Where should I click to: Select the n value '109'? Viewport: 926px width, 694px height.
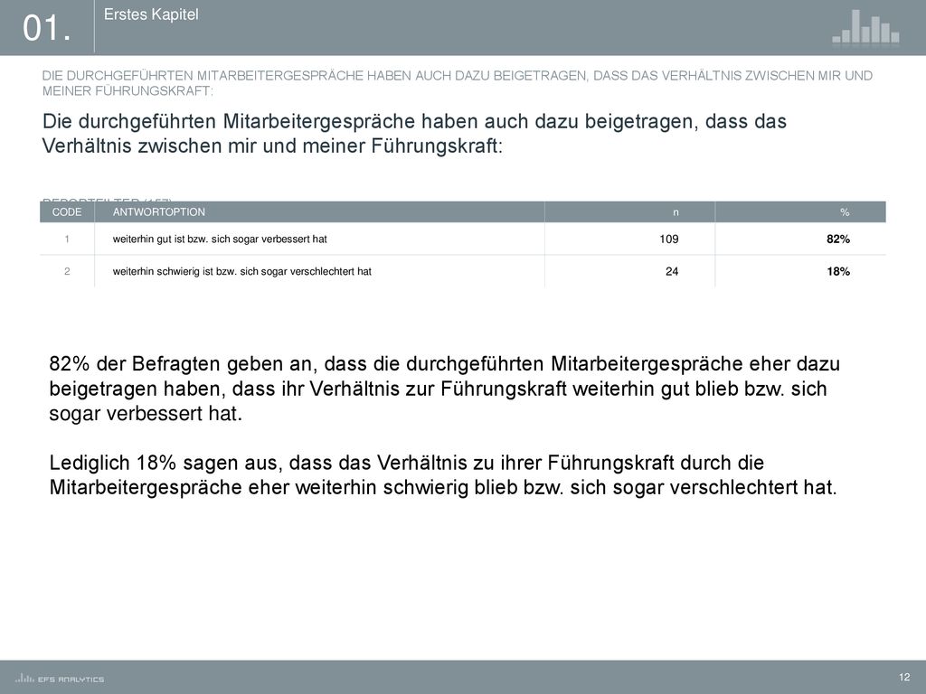[669, 239]
